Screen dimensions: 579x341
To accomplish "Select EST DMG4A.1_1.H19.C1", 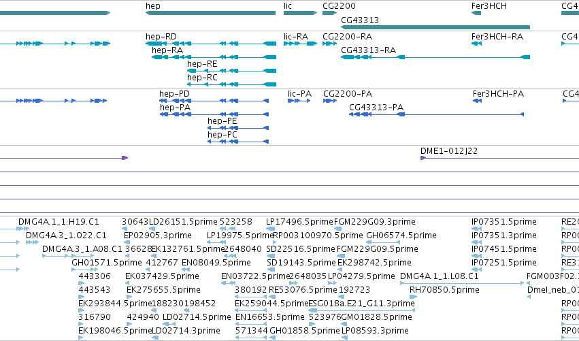I will [x=24, y=229].
